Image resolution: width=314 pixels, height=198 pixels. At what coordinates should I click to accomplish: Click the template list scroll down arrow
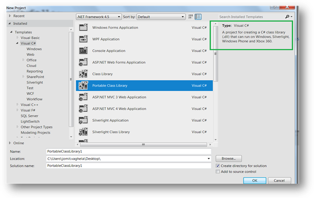(215, 140)
